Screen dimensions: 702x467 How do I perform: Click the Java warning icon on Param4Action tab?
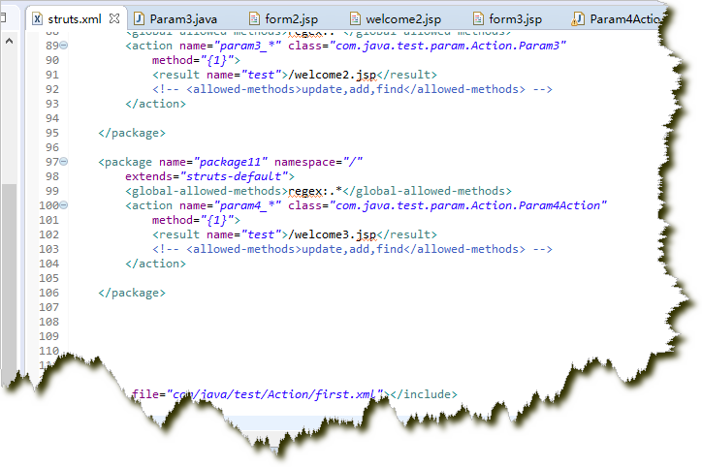click(x=578, y=19)
